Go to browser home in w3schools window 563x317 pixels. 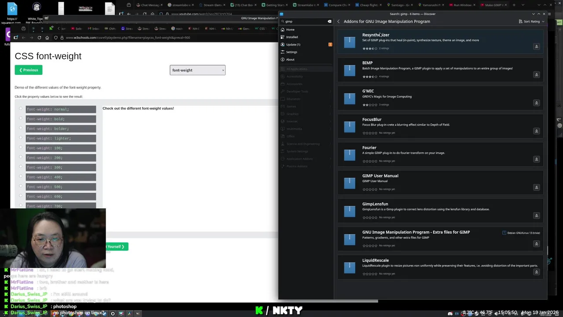(x=47, y=37)
